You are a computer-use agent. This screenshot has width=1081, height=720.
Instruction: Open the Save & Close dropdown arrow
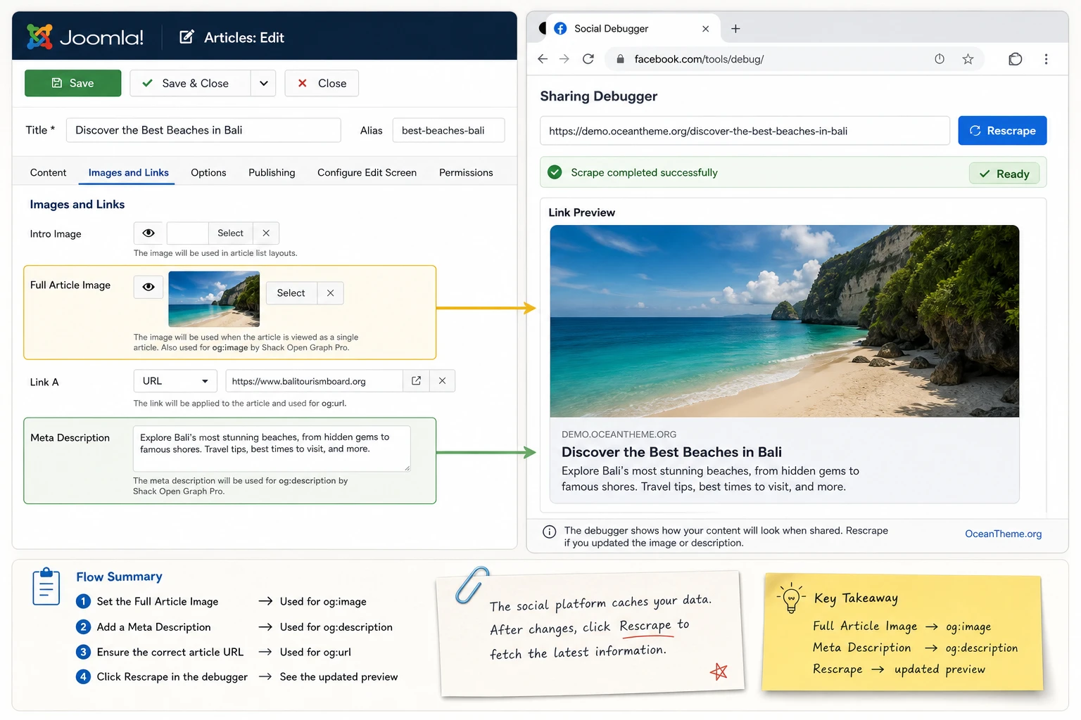pos(263,83)
